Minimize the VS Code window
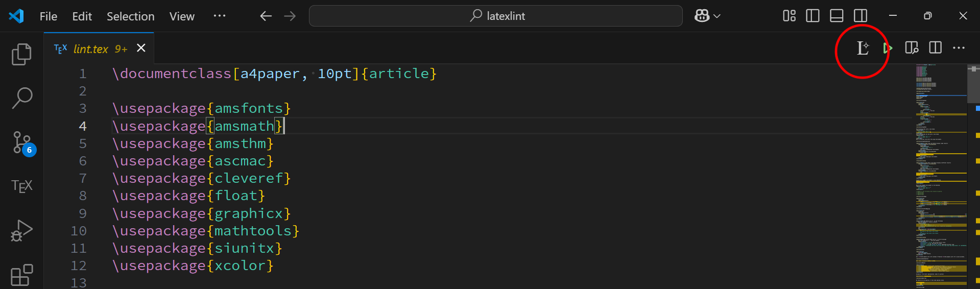Image resolution: width=980 pixels, height=289 pixels. [x=893, y=16]
